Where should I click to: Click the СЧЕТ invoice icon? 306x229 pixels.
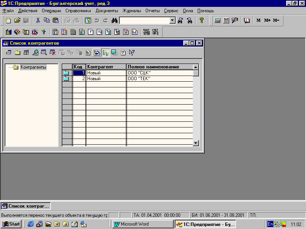[155, 32]
